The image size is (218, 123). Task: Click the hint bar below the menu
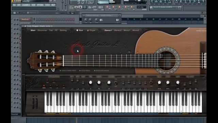click(x=34, y=9)
